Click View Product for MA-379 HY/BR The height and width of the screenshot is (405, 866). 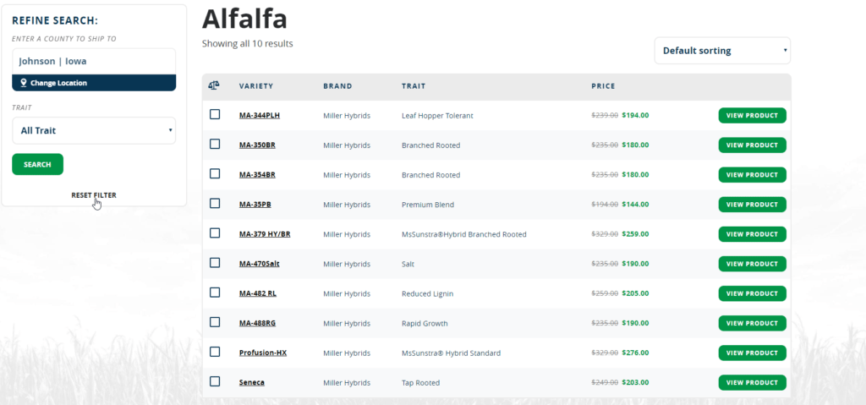pos(752,234)
